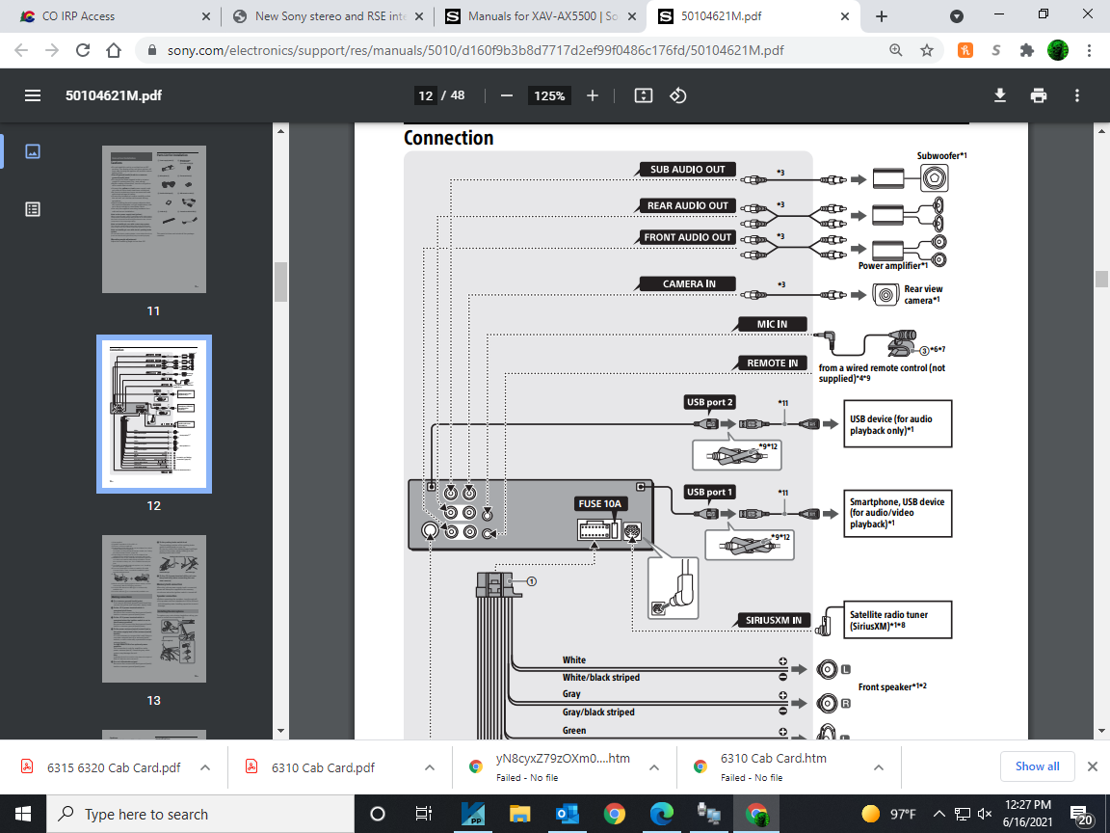Switch to New Sony stereo and RSE tab
The width and height of the screenshot is (1110, 833).
click(x=329, y=16)
